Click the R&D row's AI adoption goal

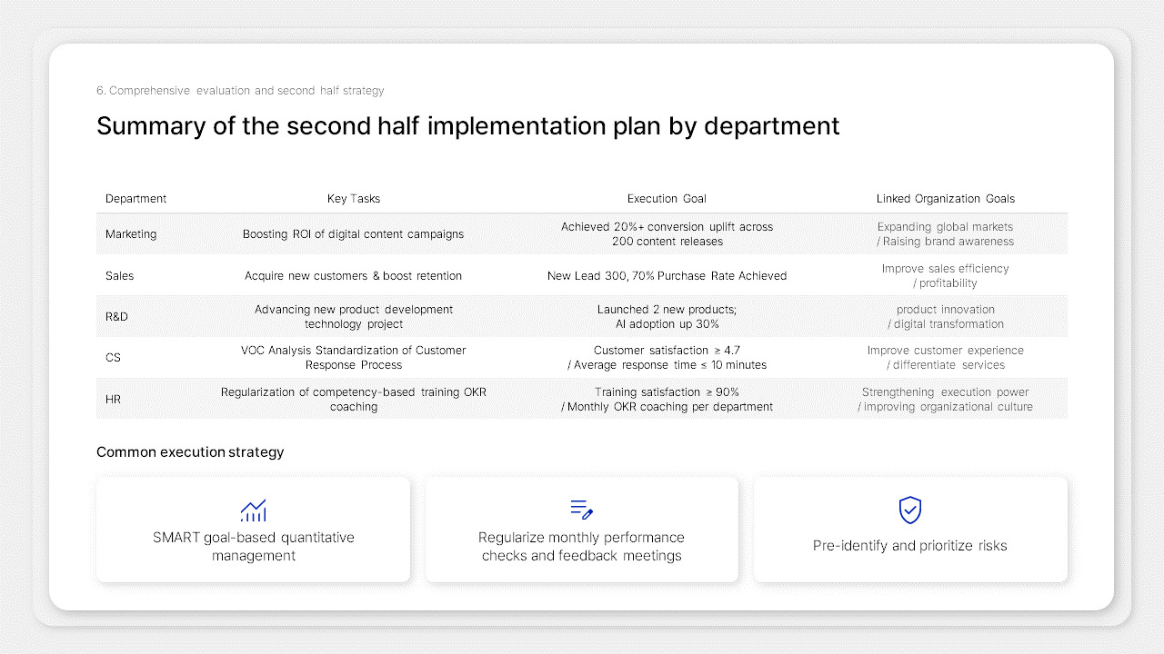[667, 323]
